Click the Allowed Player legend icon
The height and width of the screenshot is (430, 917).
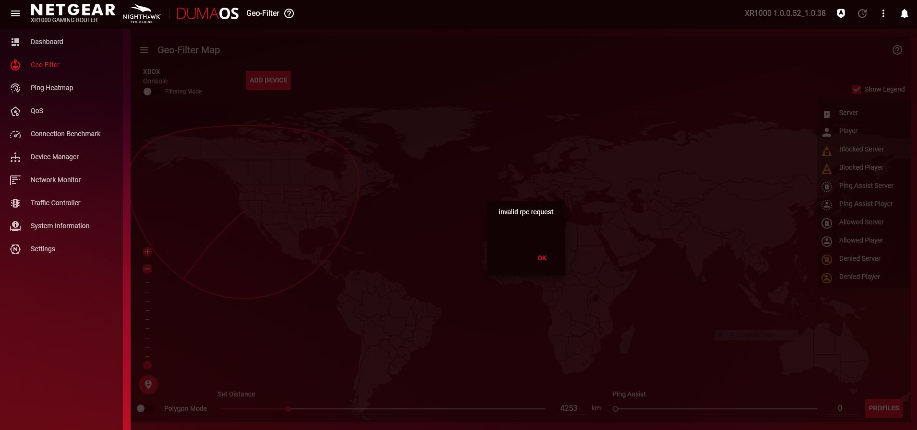click(x=827, y=241)
